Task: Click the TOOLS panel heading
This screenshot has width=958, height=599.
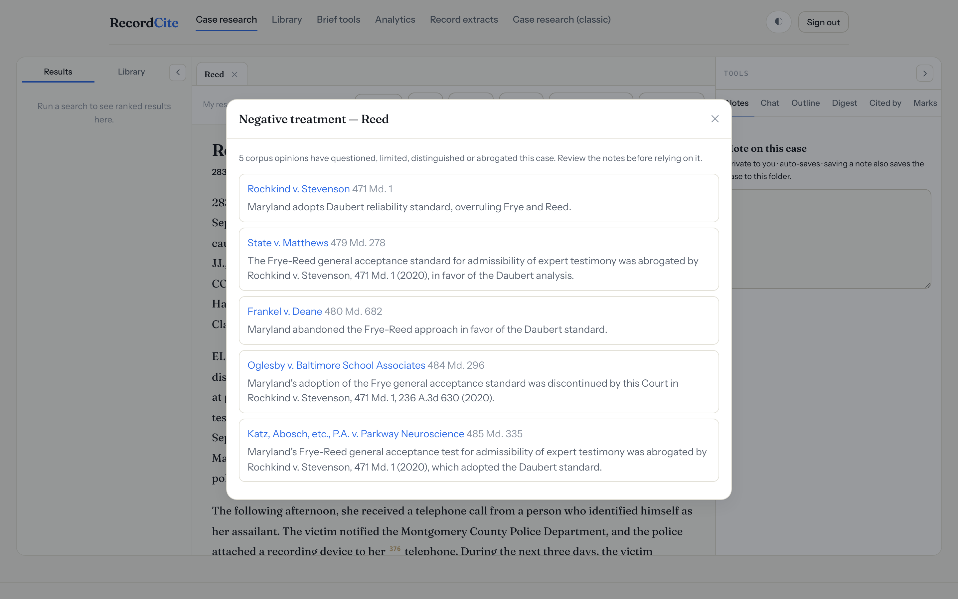Action: 736,73
